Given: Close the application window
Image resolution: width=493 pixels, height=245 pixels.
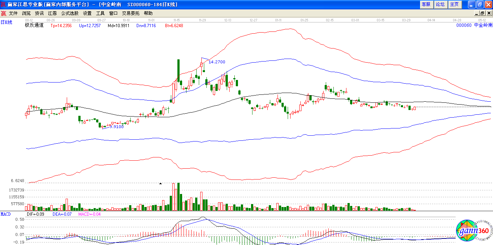Looking at the screenshot, I should [x=488, y=4].
